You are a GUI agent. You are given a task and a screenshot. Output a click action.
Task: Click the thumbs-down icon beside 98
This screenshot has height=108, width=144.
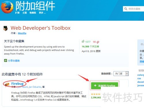[x=98, y=42]
